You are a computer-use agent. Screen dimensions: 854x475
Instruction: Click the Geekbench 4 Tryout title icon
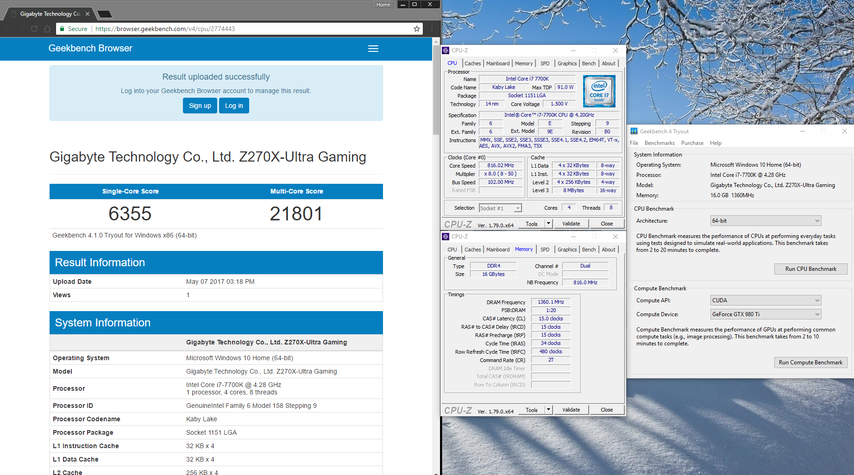coord(634,131)
